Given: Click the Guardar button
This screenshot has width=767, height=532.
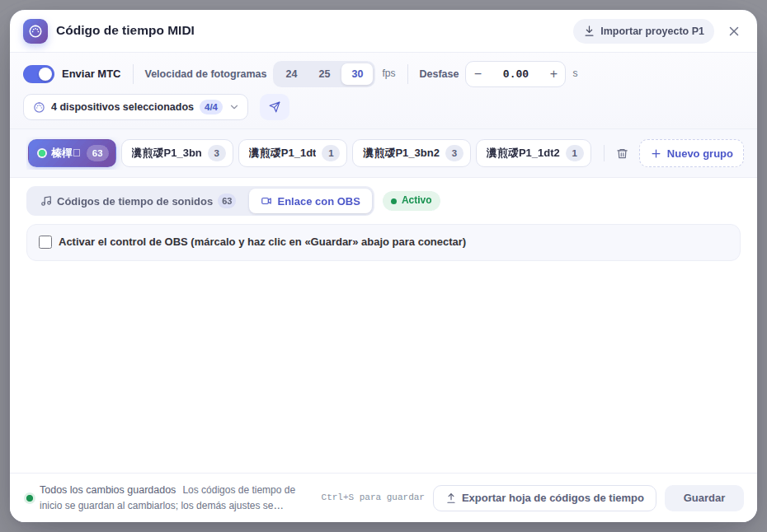Looking at the screenshot, I should (703, 498).
